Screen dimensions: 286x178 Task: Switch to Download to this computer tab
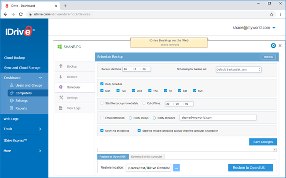[147, 156]
